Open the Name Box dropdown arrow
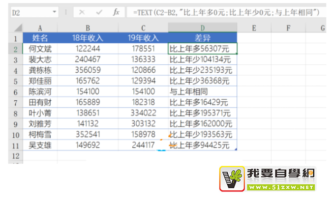The image size is (332, 202). pyautogui.click(x=55, y=11)
